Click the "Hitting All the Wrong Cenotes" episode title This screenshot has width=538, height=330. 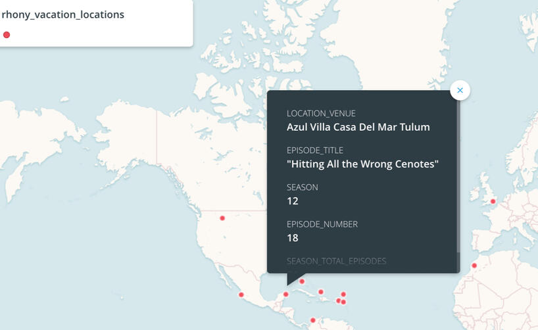click(362, 164)
